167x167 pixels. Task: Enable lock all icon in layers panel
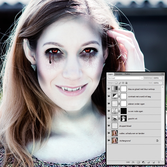[126, 83]
